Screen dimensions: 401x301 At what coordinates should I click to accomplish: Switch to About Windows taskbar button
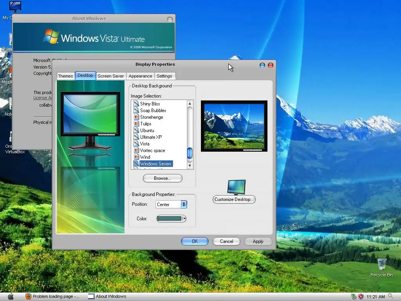pyautogui.click(x=107, y=296)
